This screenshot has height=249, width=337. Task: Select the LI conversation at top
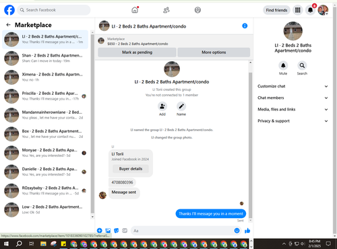tap(45, 39)
